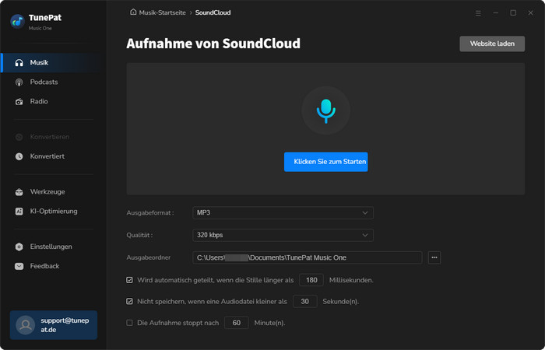This screenshot has width=545, height=350.
Task: Click the greyed-out Konvertieren sidebar icon
Action: pyautogui.click(x=19, y=137)
